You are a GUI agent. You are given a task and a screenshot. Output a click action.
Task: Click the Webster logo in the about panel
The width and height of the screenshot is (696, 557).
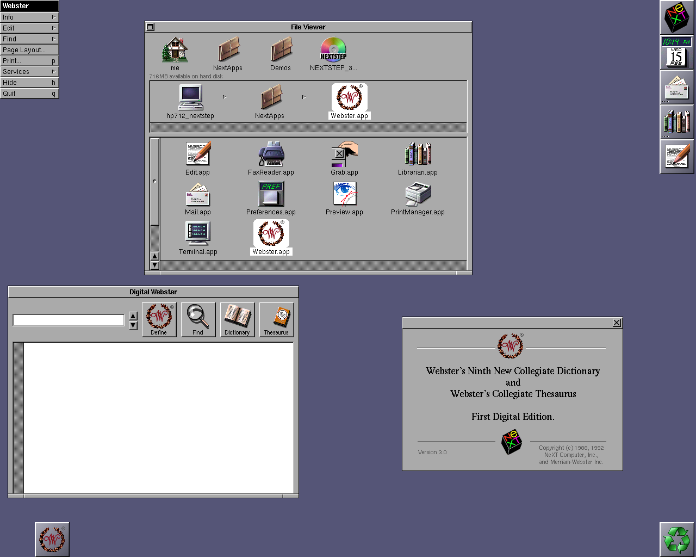pos(511,346)
